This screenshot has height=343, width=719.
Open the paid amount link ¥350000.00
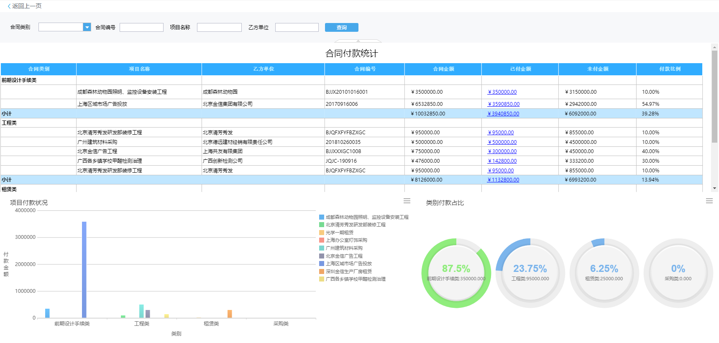502,92
